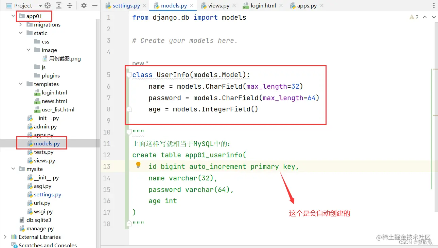Viewport: 438px width, 248px height.
Task: Open manage.py in the project tree
Action: pos(37,228)
